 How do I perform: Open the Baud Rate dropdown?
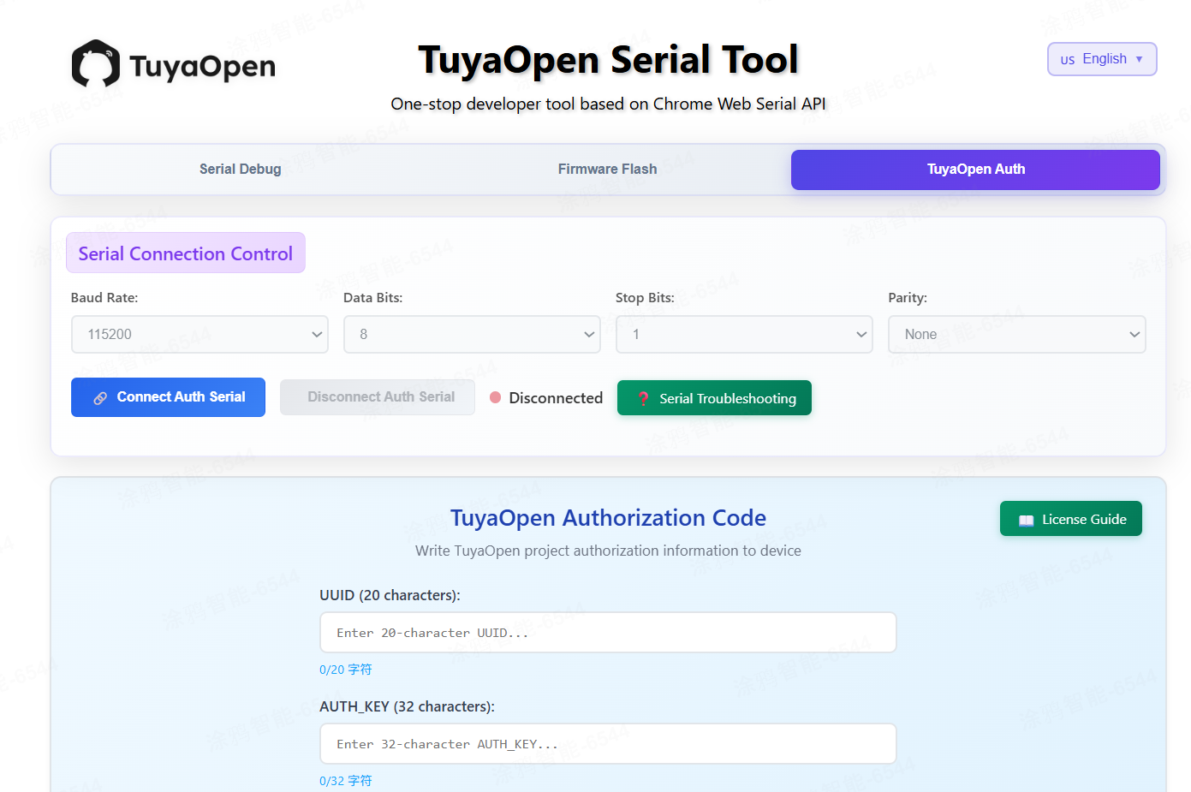click(199, 334)
